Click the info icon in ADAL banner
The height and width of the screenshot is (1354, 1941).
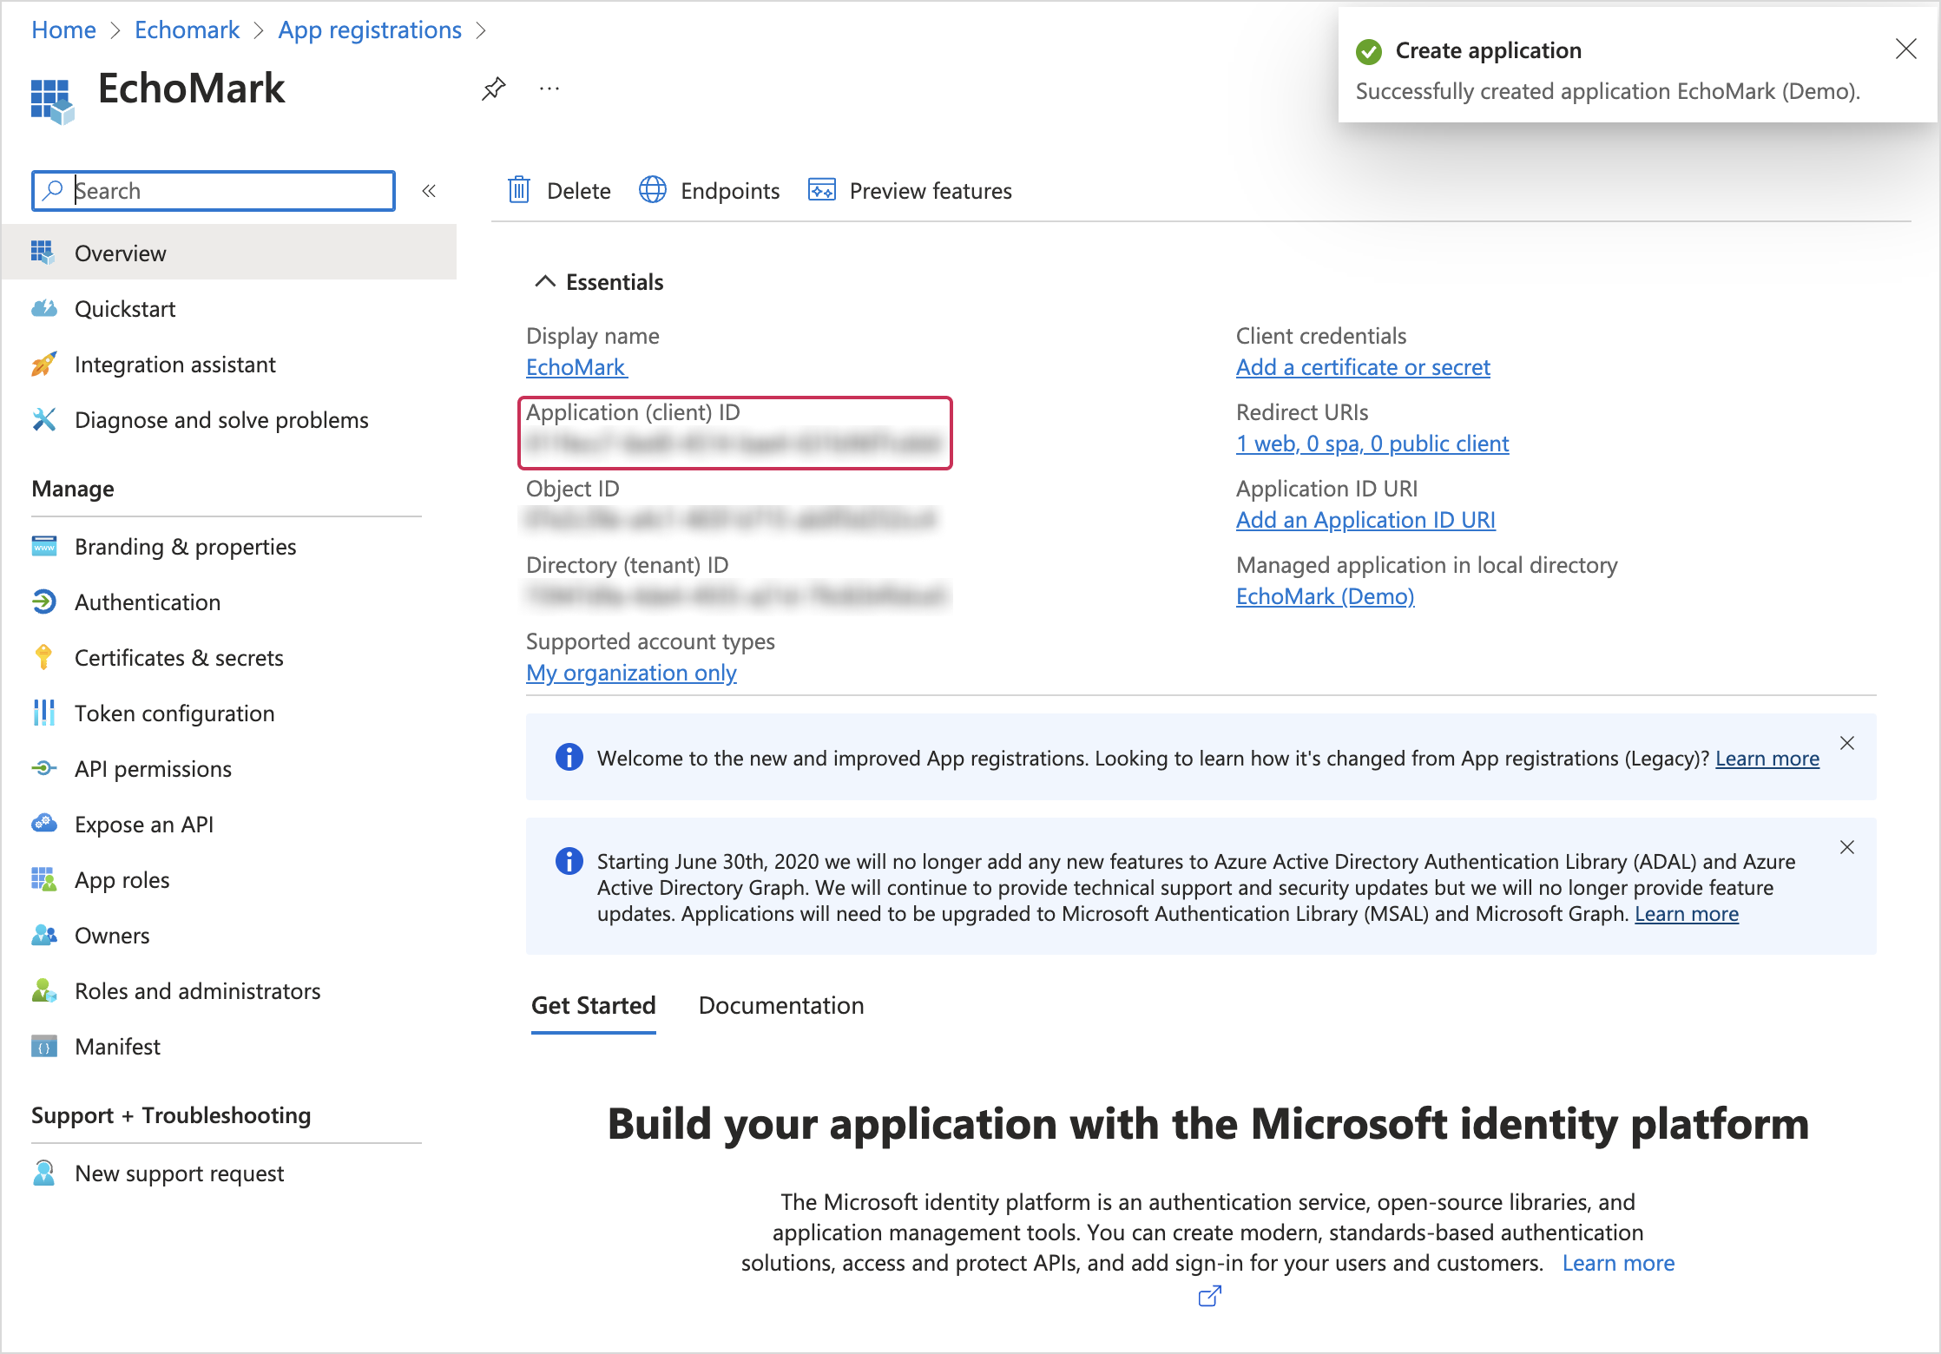click(x=569, y=862)
